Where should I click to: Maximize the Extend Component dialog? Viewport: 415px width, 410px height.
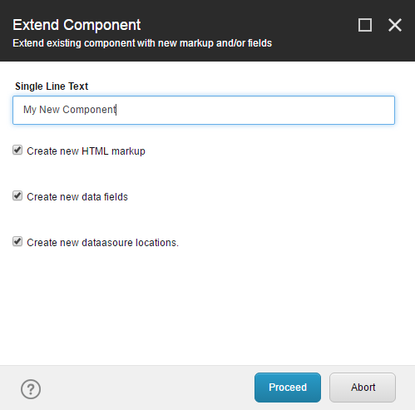click(x=365, y=25)
